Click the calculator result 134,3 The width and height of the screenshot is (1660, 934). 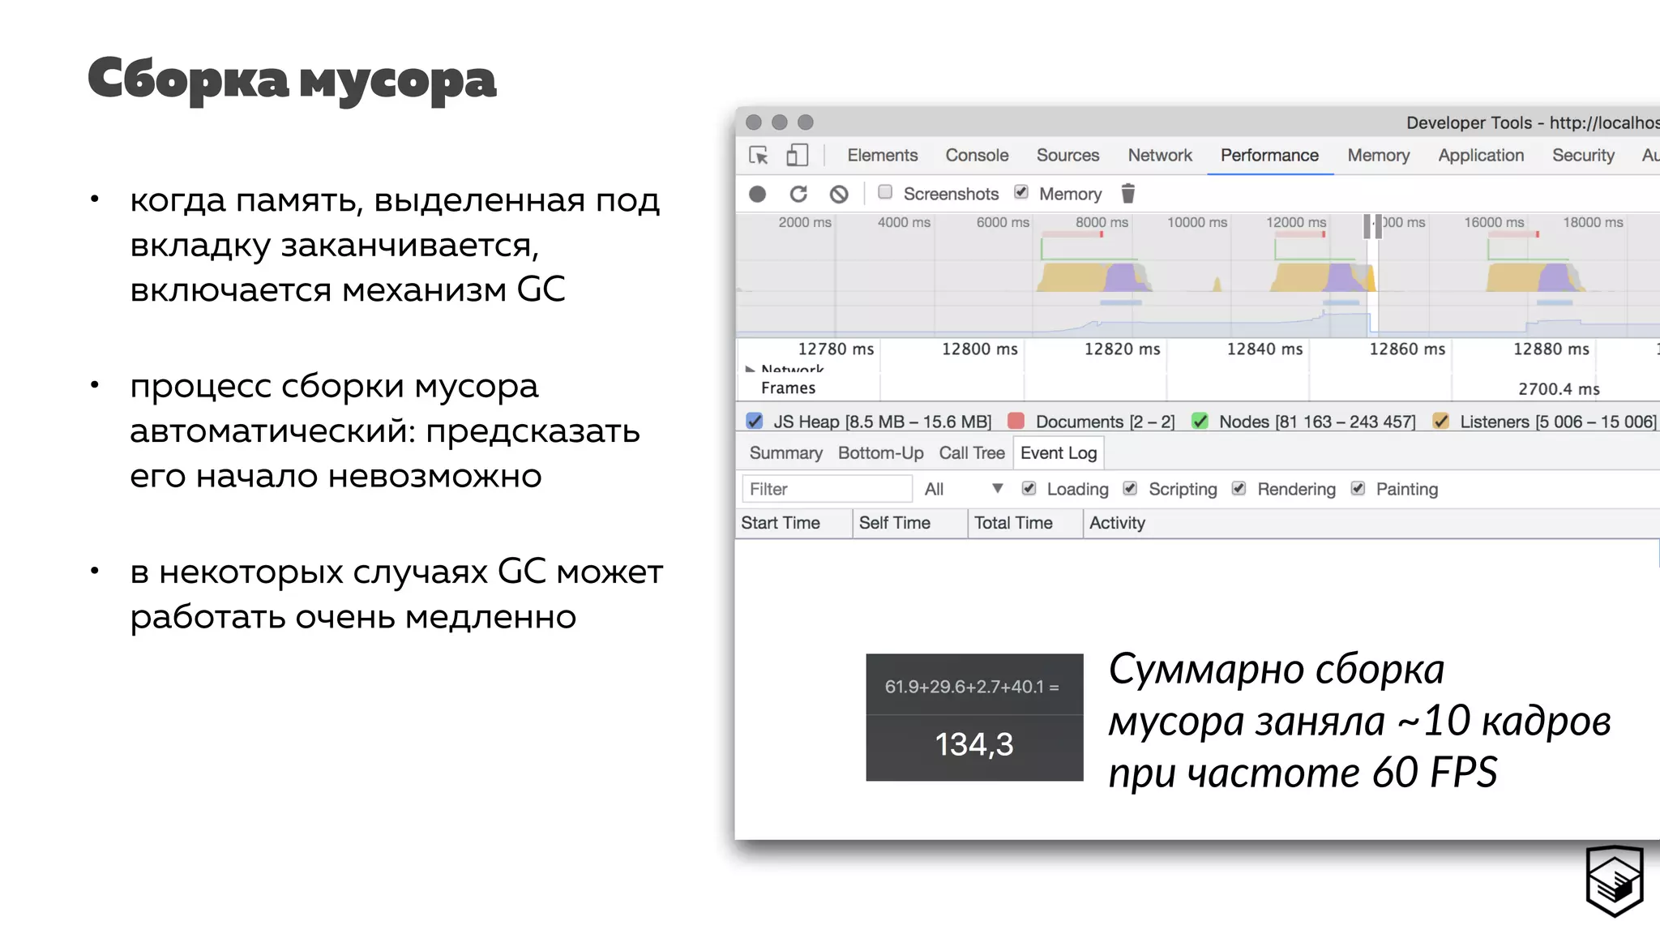click(974, 744)
